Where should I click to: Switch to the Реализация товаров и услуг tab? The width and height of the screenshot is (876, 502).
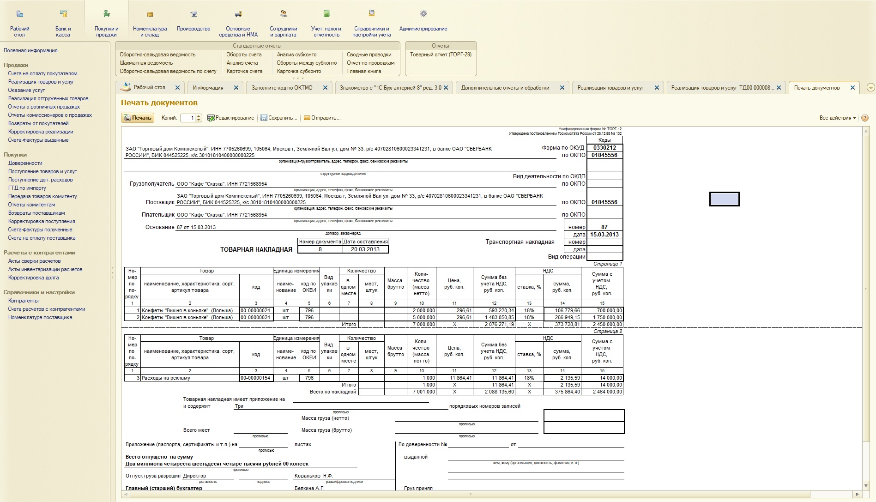point(610,88)
